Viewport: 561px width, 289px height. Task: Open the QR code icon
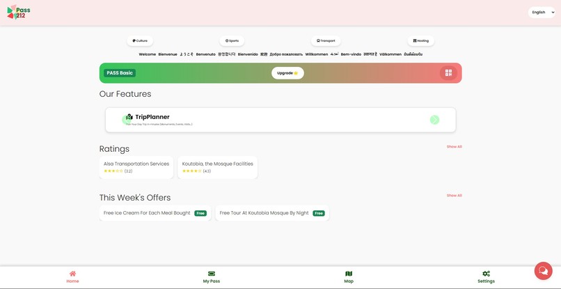pos(448,73)
